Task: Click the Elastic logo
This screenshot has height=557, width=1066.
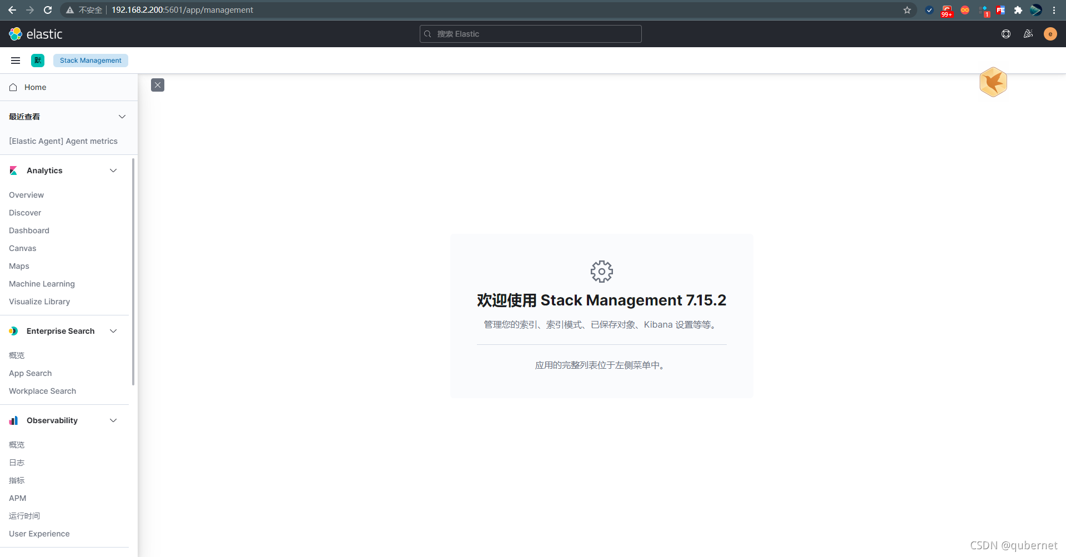Action: [36, 34]
